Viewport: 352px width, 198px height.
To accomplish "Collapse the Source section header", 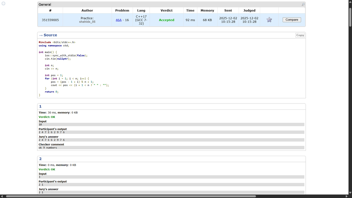I will 48,35.
